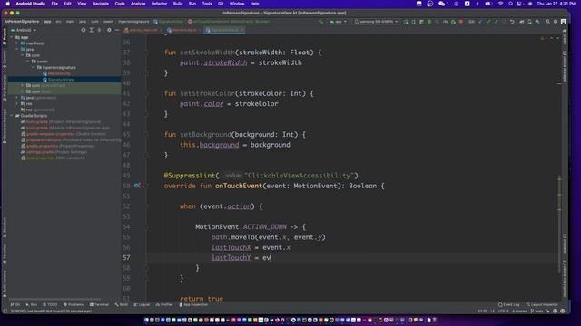The width and height of the screenshot is (581, 326).
Task: Click the Git push arrow icon
Action: (497, 22)
